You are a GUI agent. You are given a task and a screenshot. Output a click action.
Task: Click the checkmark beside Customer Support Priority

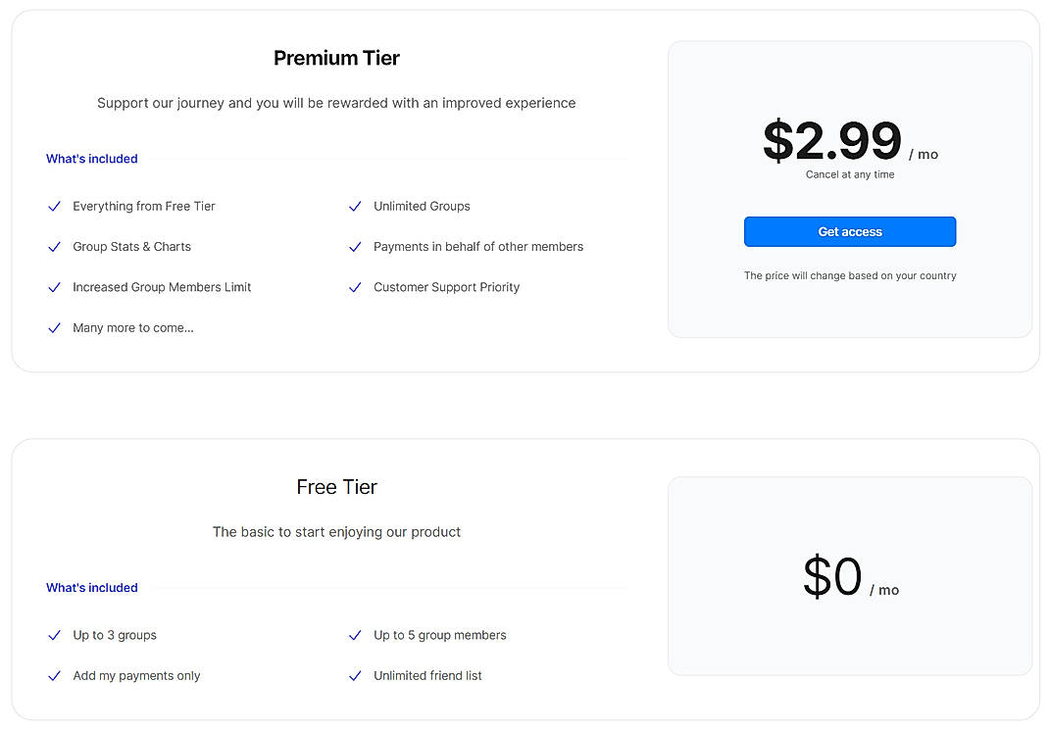[x=355, y=287]
